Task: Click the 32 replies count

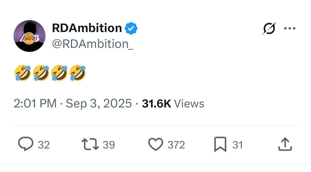Action: click(43, 144)
